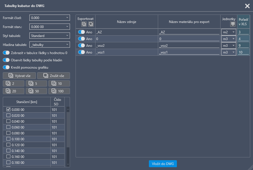The width and height of the screenshot is (253, 170).
Task: Click deselect-all icon under Exportovat header
Action: tap(91, 24)
